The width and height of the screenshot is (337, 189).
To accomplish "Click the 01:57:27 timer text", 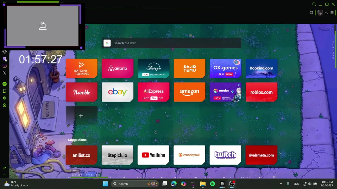I will point(41,60).
